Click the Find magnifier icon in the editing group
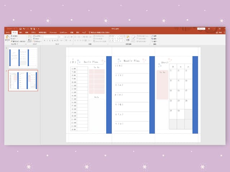 click(152, 36)
